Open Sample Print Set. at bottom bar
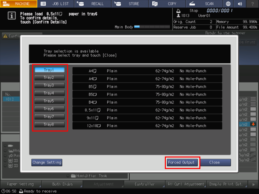 coord(227,184)
